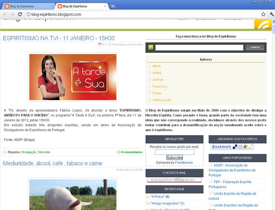Click the browser reload button
The width and height of the screenshot is (275, 210).
coord(21,14)
